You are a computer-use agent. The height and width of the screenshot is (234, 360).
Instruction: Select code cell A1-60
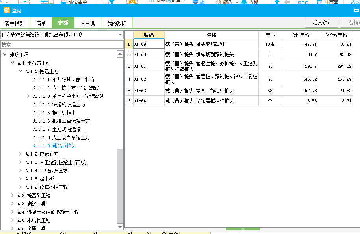point(148,54)
